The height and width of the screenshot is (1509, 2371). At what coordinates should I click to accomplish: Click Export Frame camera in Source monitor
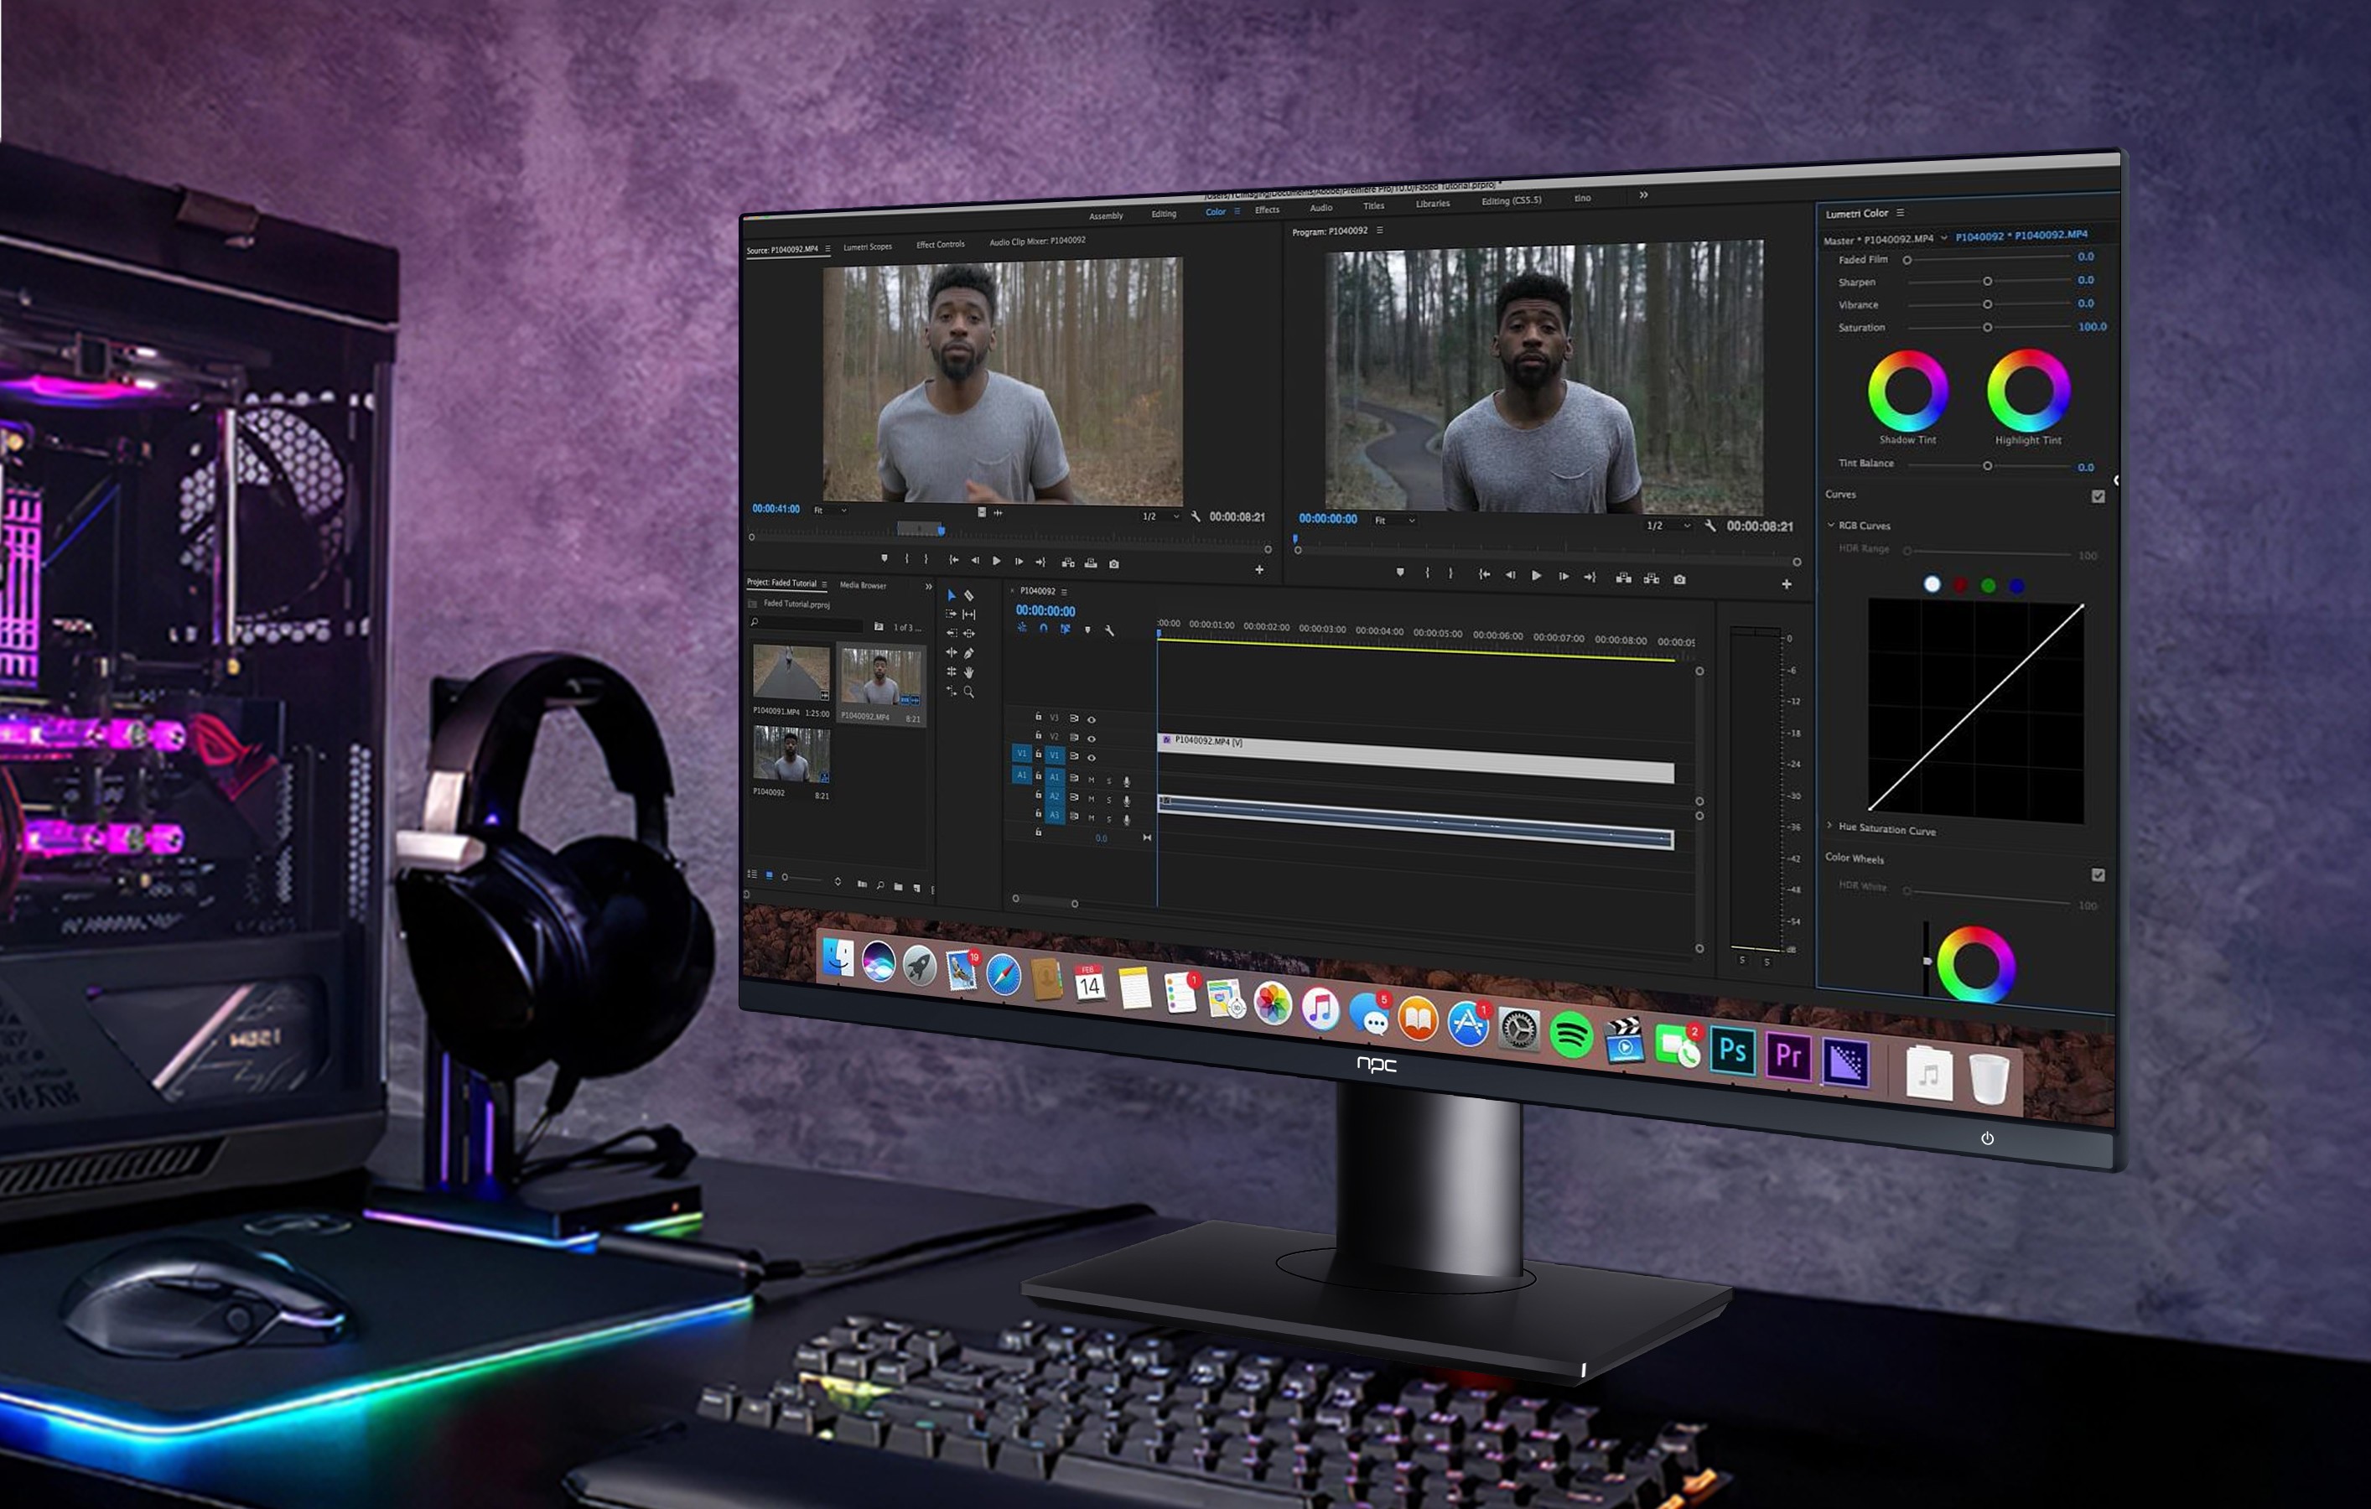tap(1113, 564)
